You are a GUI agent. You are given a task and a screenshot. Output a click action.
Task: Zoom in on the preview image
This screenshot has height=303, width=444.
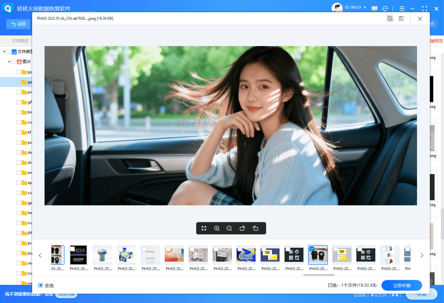(x=217, y=228)
